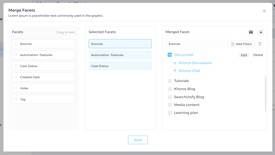Click the drag handle beside Created Date facet

point(16,77)
